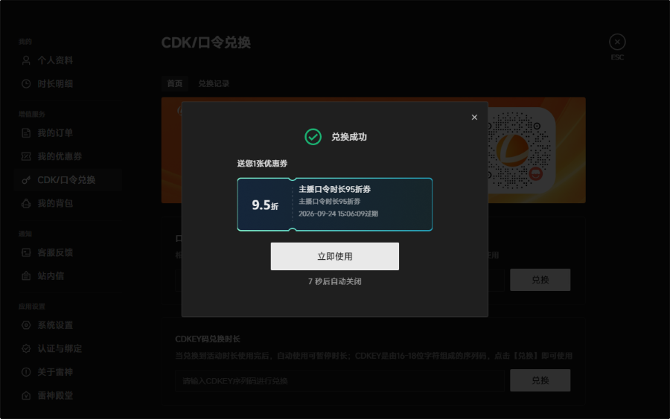
Task: Click the 雷神殿堂 icon
Action: pyautogui.click(x=26, y=395)
